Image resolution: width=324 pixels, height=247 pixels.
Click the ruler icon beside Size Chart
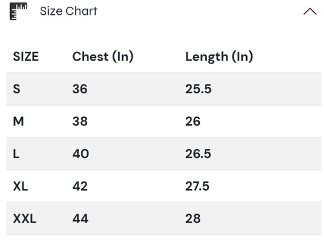click(19, 11)
